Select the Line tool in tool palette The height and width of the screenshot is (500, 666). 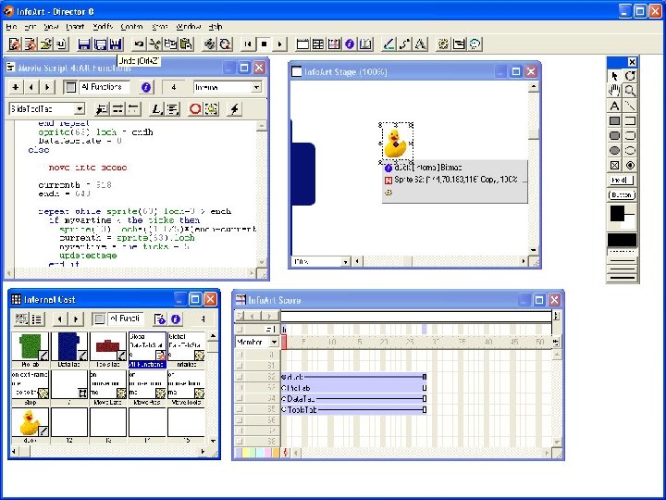pyautogui.click(x=630, y=106)
